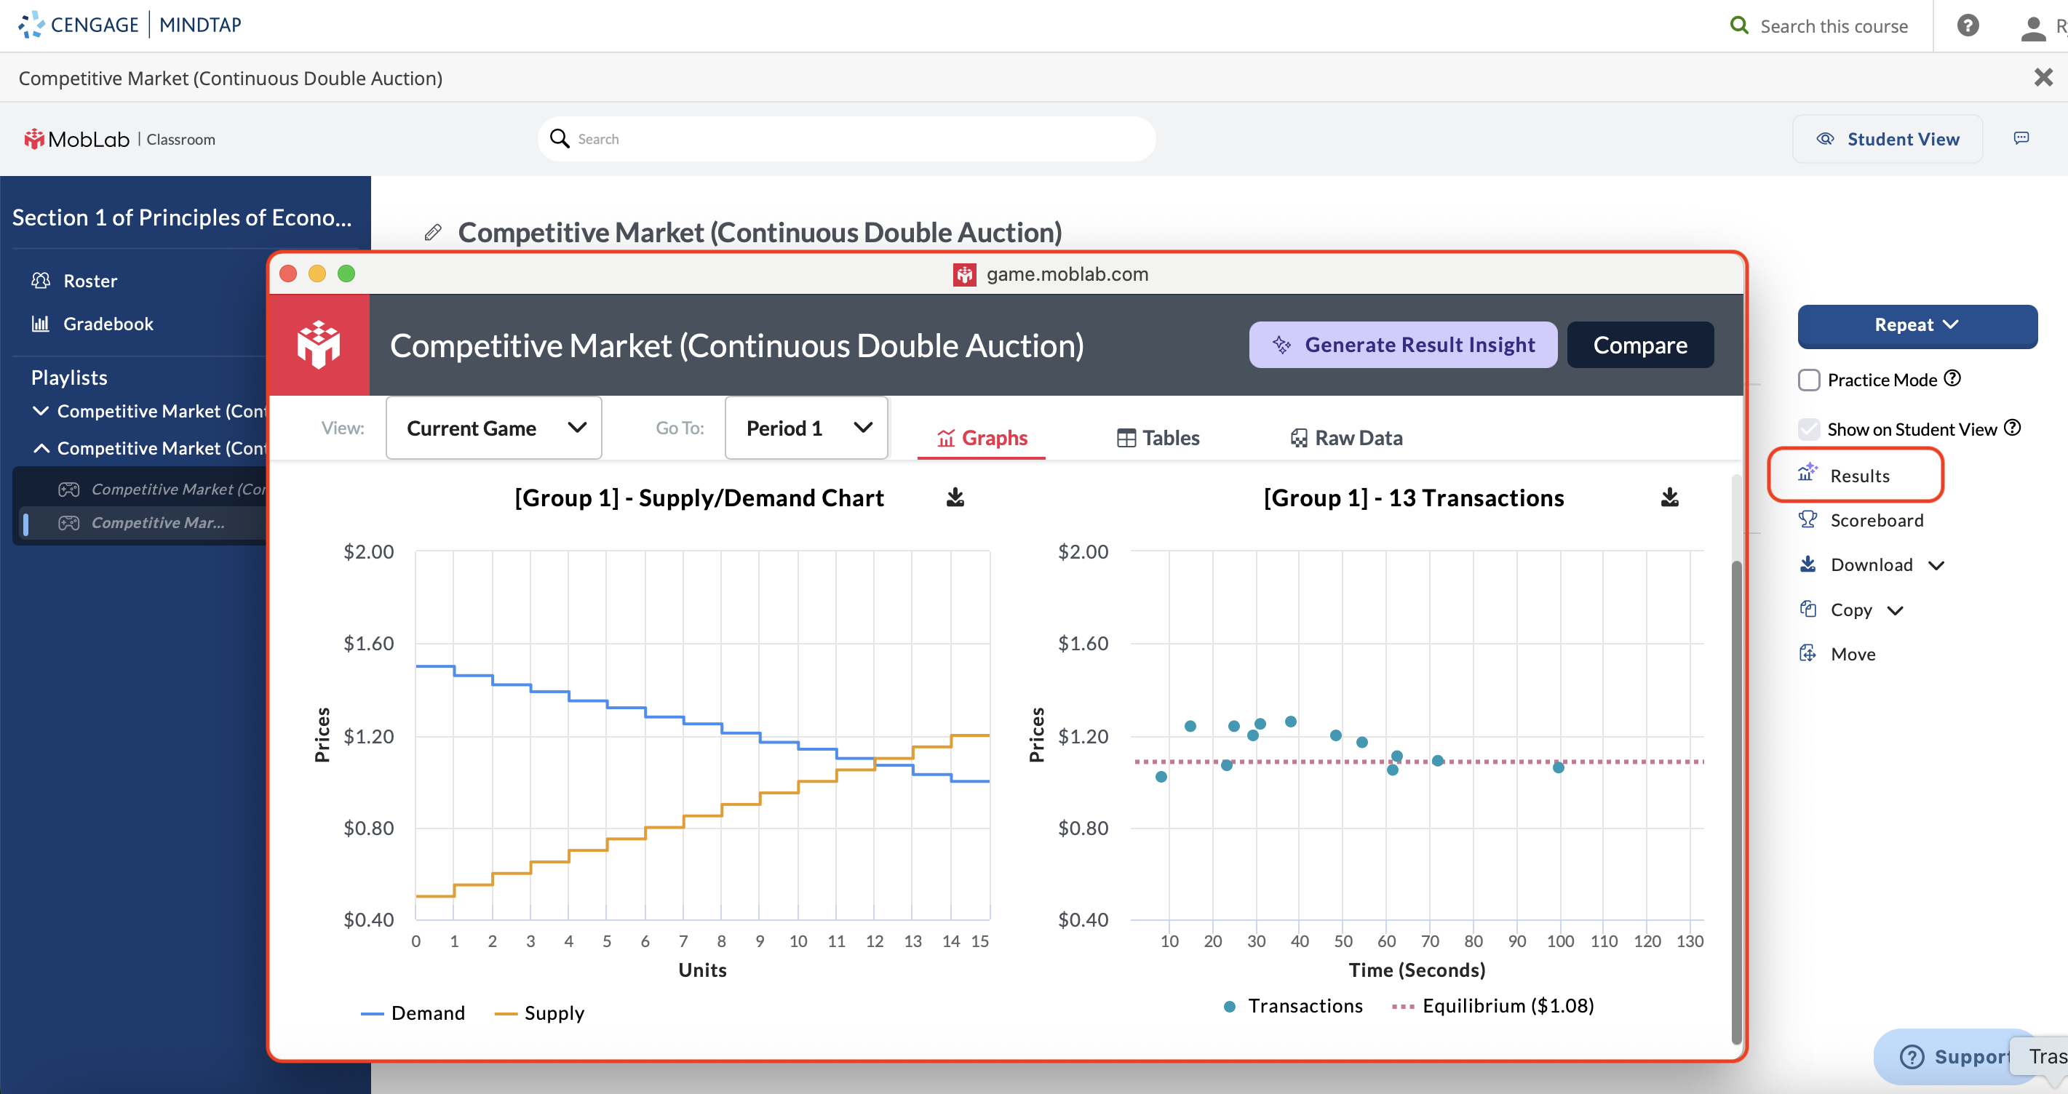
Task: Select the highlighted Competitive Mar... game item
Action: 141,522
